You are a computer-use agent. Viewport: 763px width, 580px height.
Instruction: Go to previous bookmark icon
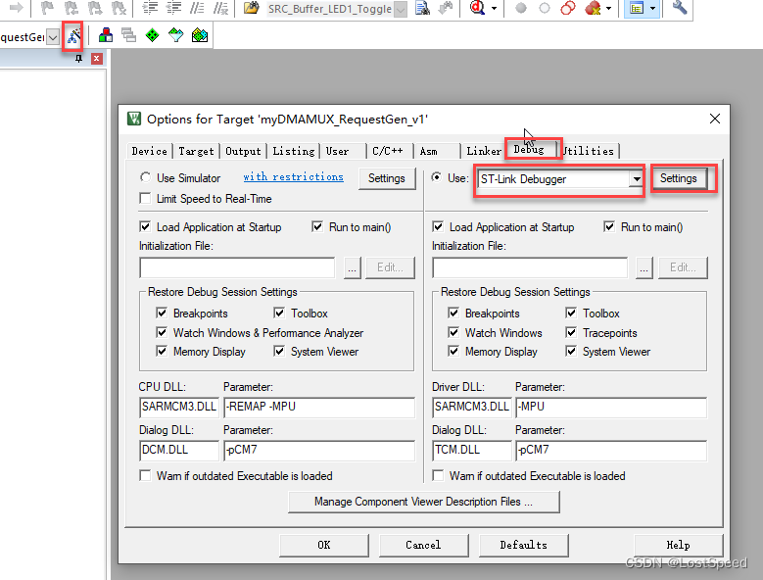pos(72,7)
